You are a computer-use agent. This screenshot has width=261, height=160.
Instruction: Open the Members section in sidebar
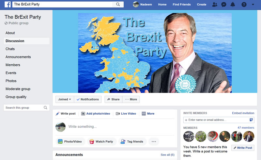[x=13, y=65]
